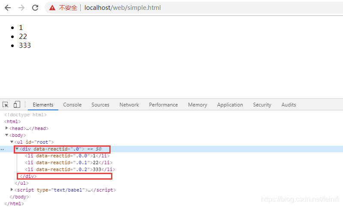Select the <!doctype html> line
The width and height of the screenshot is (343, 207).
pos(25,115)
